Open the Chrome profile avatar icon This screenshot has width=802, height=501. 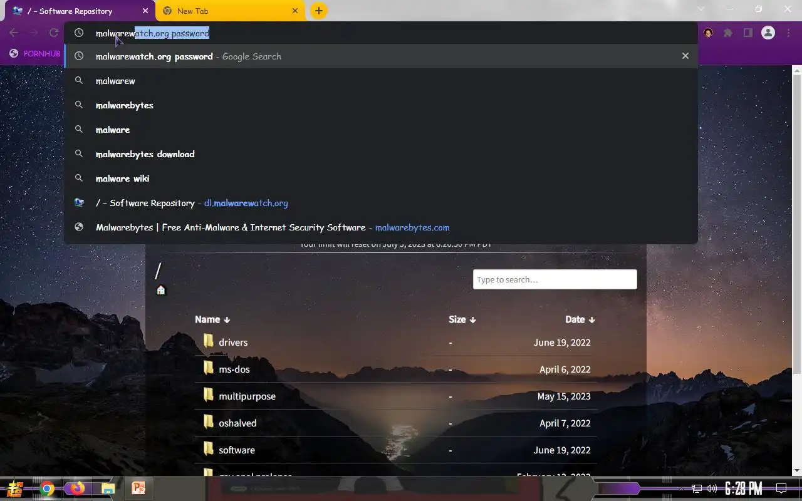click(768, 33)
